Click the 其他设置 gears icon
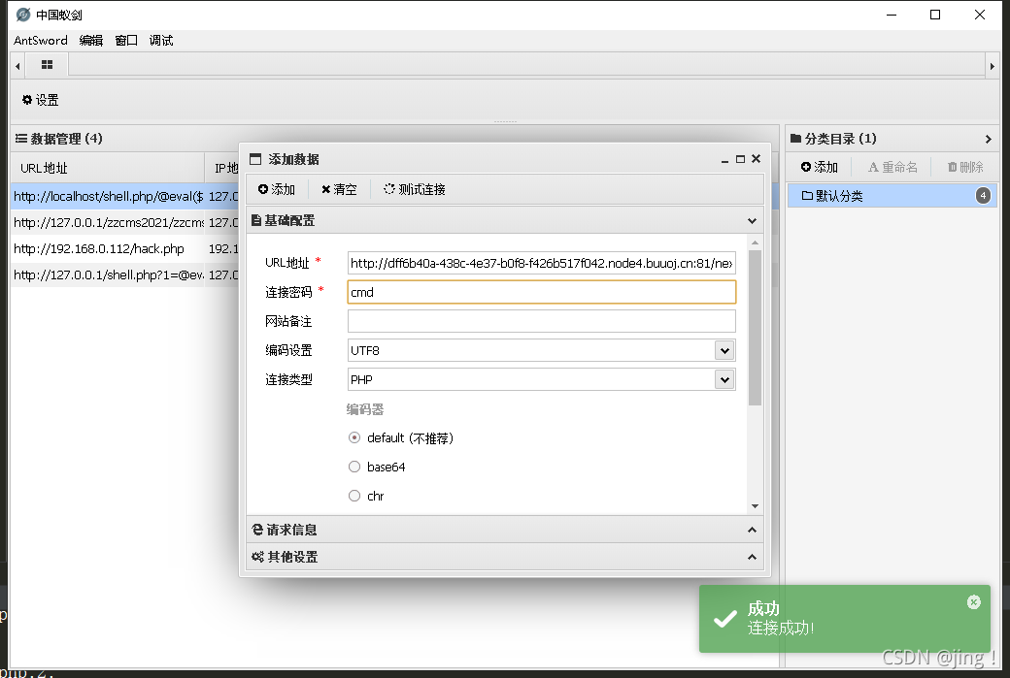Viewport: 1010px width, 678px height. pos(257,557)
